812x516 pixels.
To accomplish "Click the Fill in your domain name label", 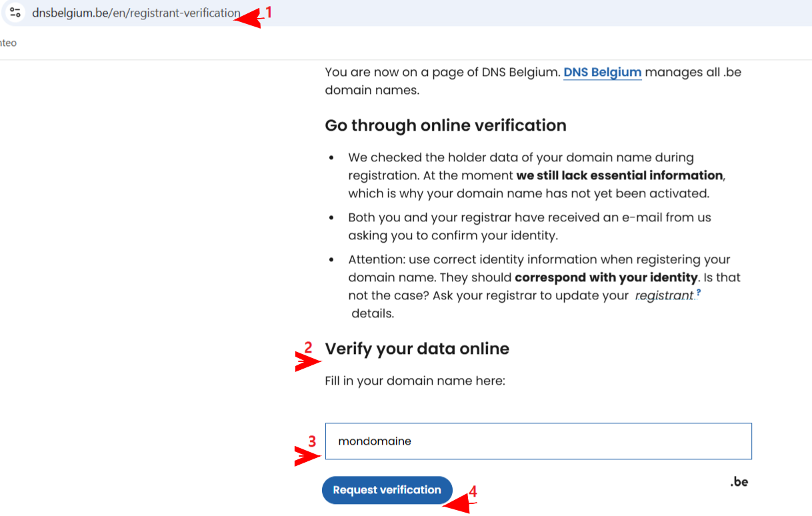I will pyautogui.click(x=415, y=381).
